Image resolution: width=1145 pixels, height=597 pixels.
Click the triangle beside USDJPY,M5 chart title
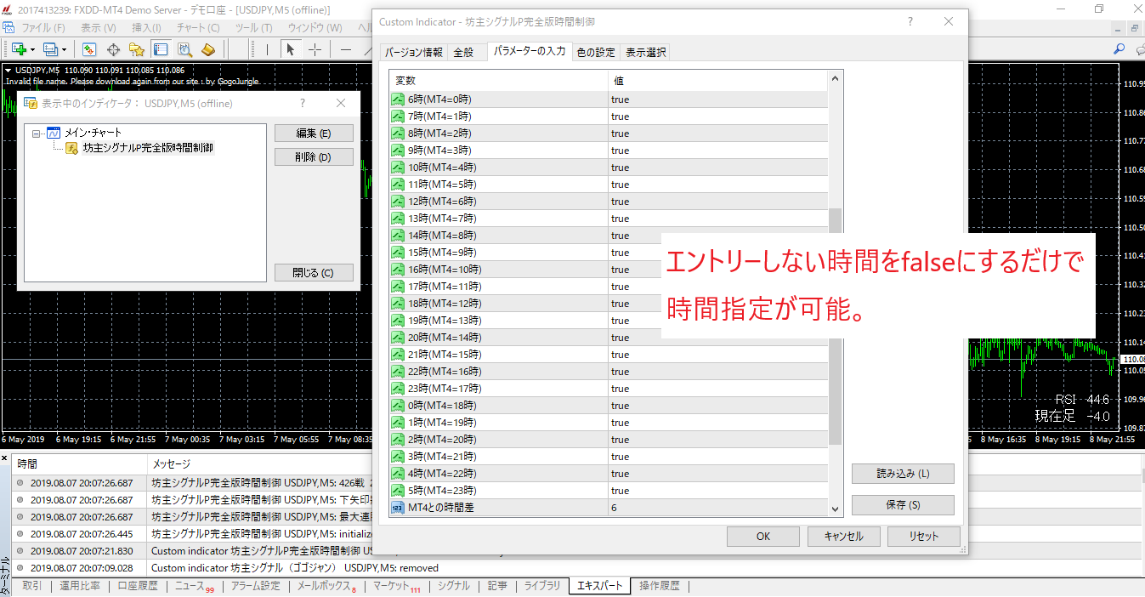8,71
